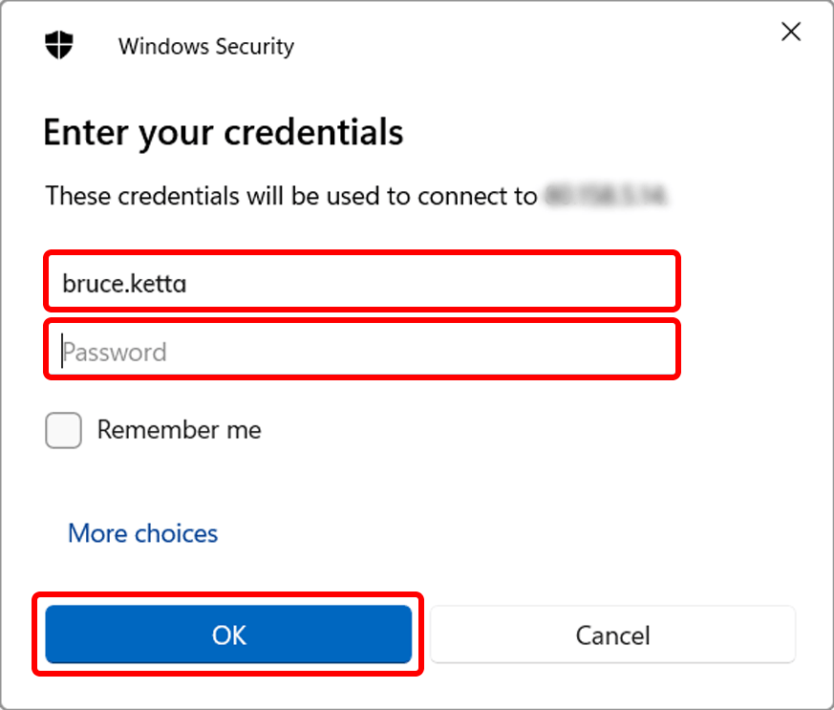Enable the Remember me checkbox

click(x=63, y=430)
